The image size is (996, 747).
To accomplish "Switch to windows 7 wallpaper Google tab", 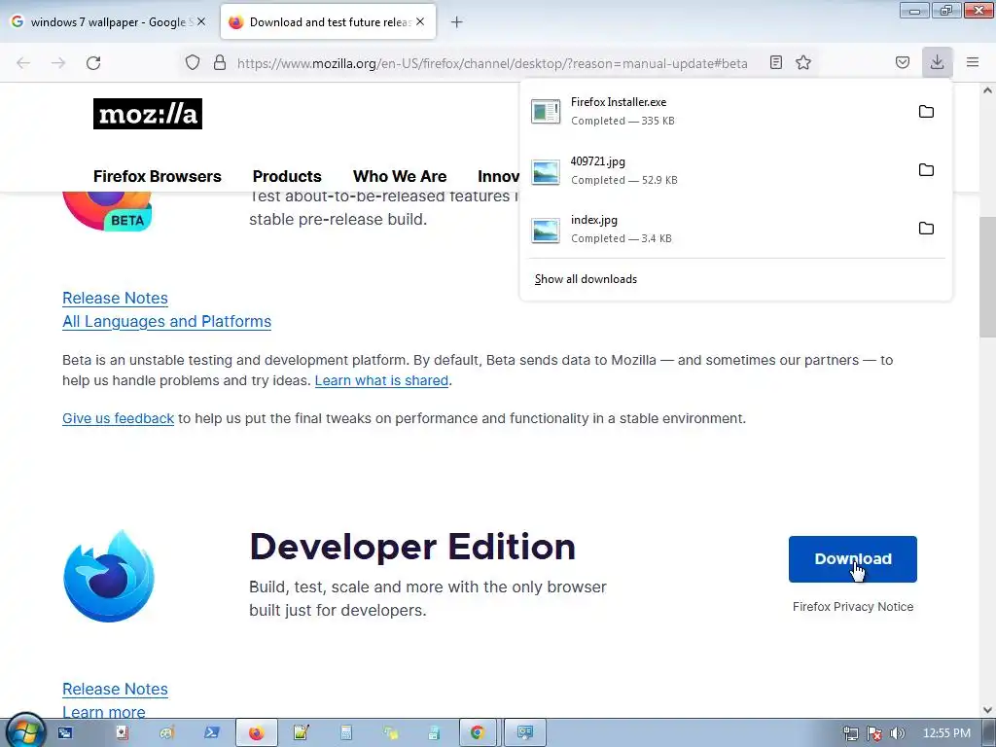I will [107, 22].
